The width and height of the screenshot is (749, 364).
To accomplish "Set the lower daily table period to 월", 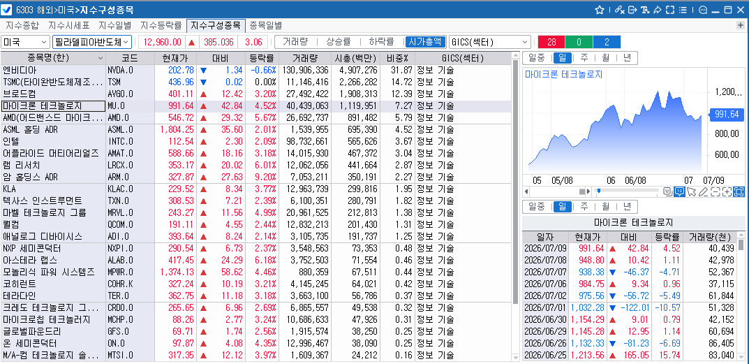I will coord(605,207).
